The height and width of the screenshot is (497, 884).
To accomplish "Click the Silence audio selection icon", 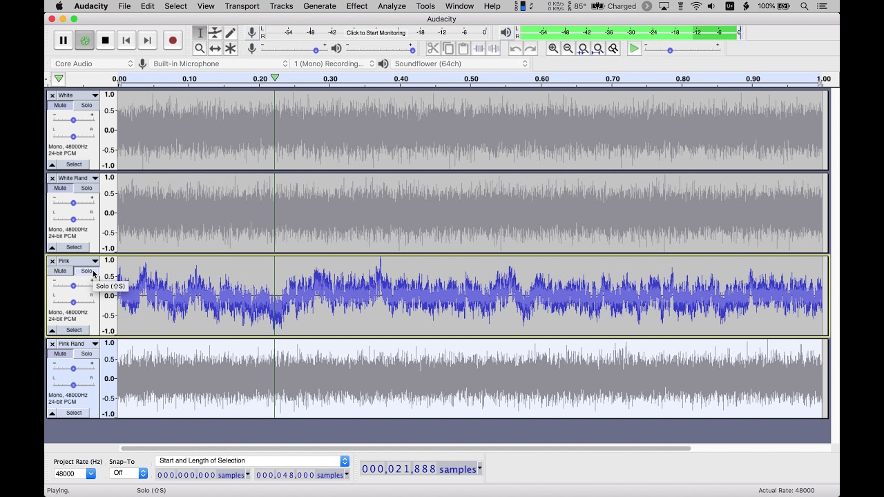I will pos(494,48).
